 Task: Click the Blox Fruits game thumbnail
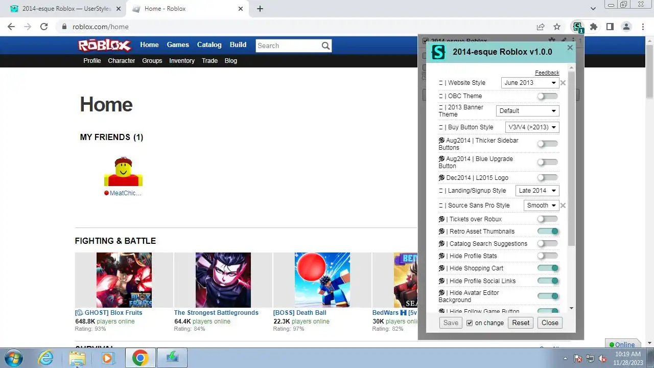(124, 280)
